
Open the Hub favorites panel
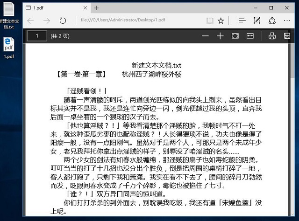(x=242, y=21)
